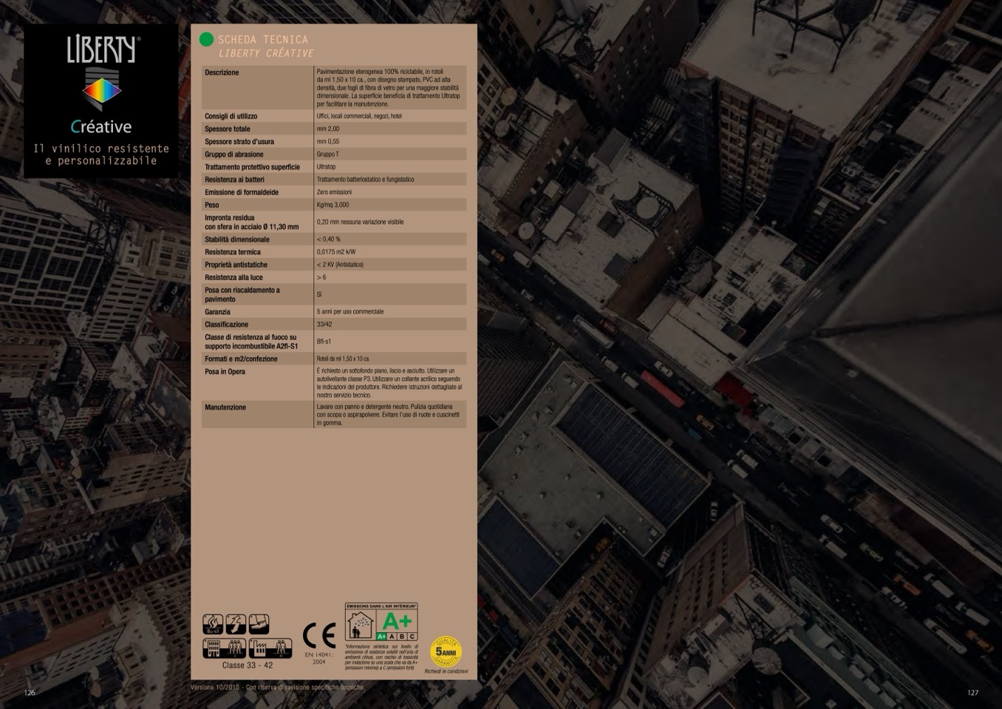Click the antistatic lightning bolt pictogram
The image size is (1002, 709).
coord(236,625)
